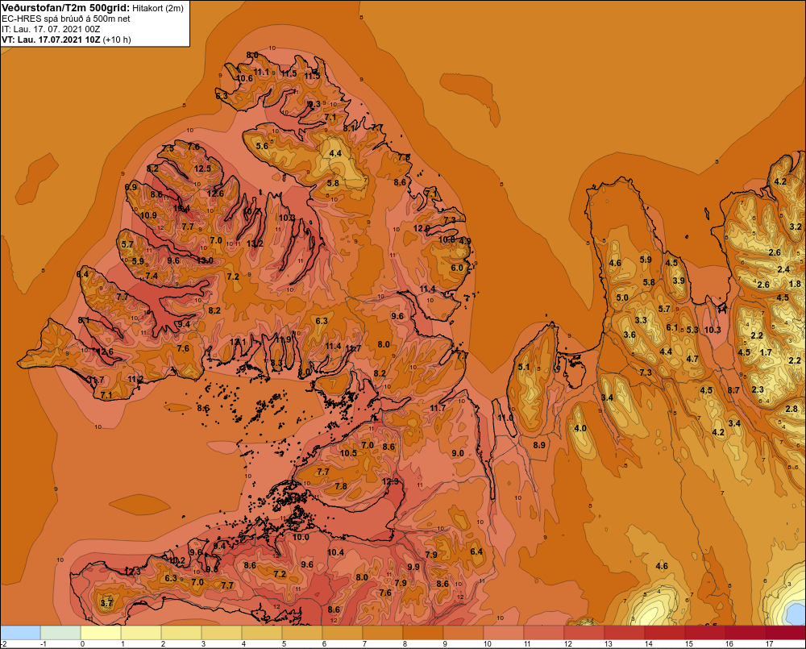Select the 10.6 temperature label
Image resolution: width=806 pixels, height=649 pixels.
tap(245, 79)
